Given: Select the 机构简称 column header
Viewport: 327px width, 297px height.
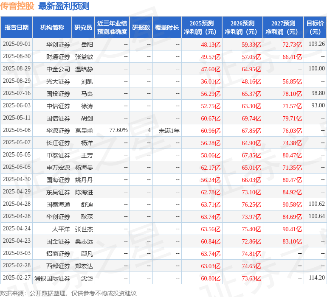Looking at the screenshot, I should 52,28.
